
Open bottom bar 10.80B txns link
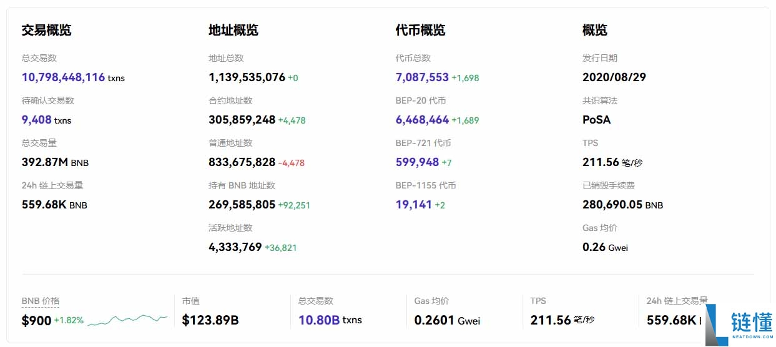[x=330, y=320]
